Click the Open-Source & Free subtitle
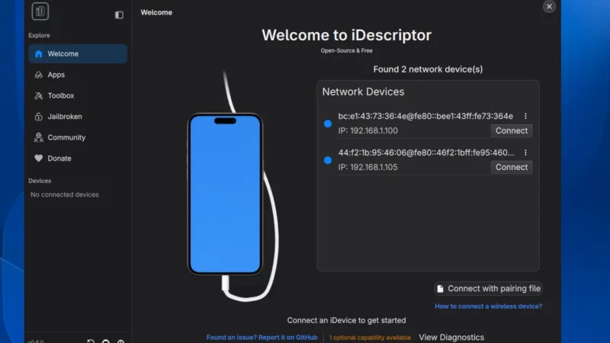The width and height of the screenshot is (610, 343). [346, 50]
